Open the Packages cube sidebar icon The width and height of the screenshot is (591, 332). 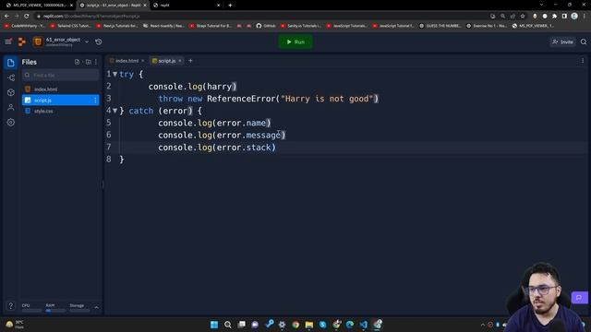(x=10, y=92)
